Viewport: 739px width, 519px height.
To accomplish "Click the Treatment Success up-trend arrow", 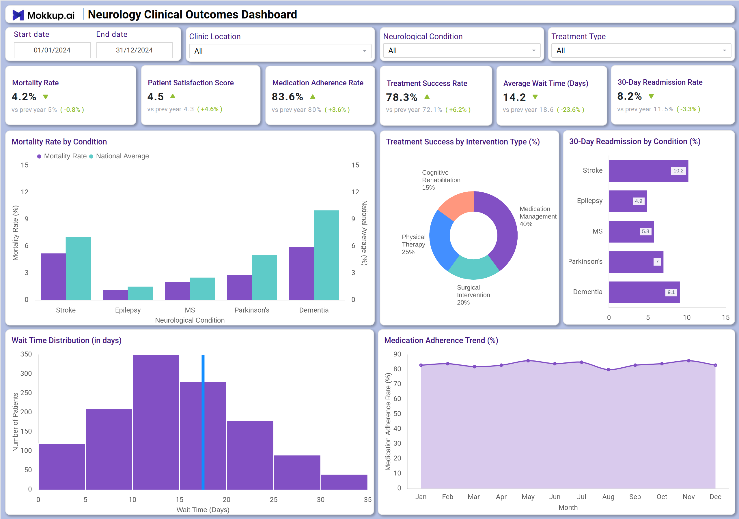I will point(427,97).
